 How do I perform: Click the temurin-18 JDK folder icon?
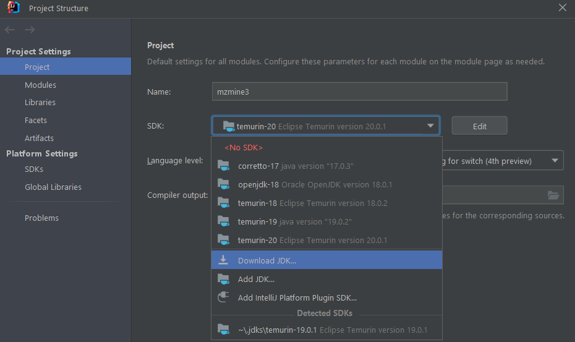(x=224, y=203)
